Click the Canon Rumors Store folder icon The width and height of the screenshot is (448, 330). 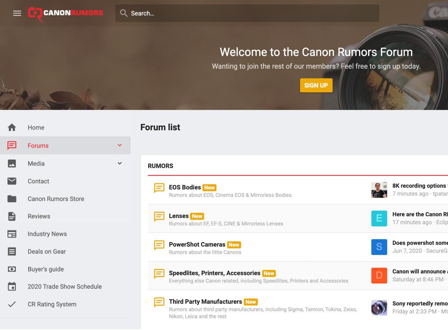click(x=12, y=199)
